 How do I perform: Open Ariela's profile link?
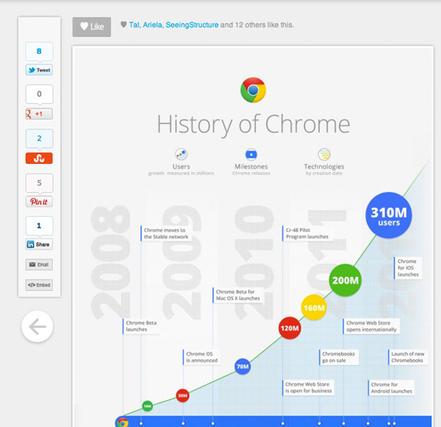point(152,25)
